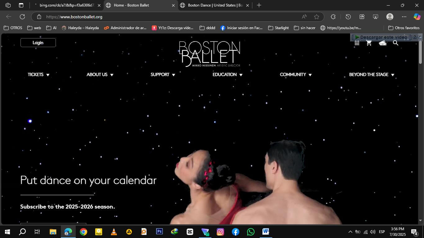Add page to favorites with star icon
The height and width of the screenshot is (238, 424).
click(316, 17)
